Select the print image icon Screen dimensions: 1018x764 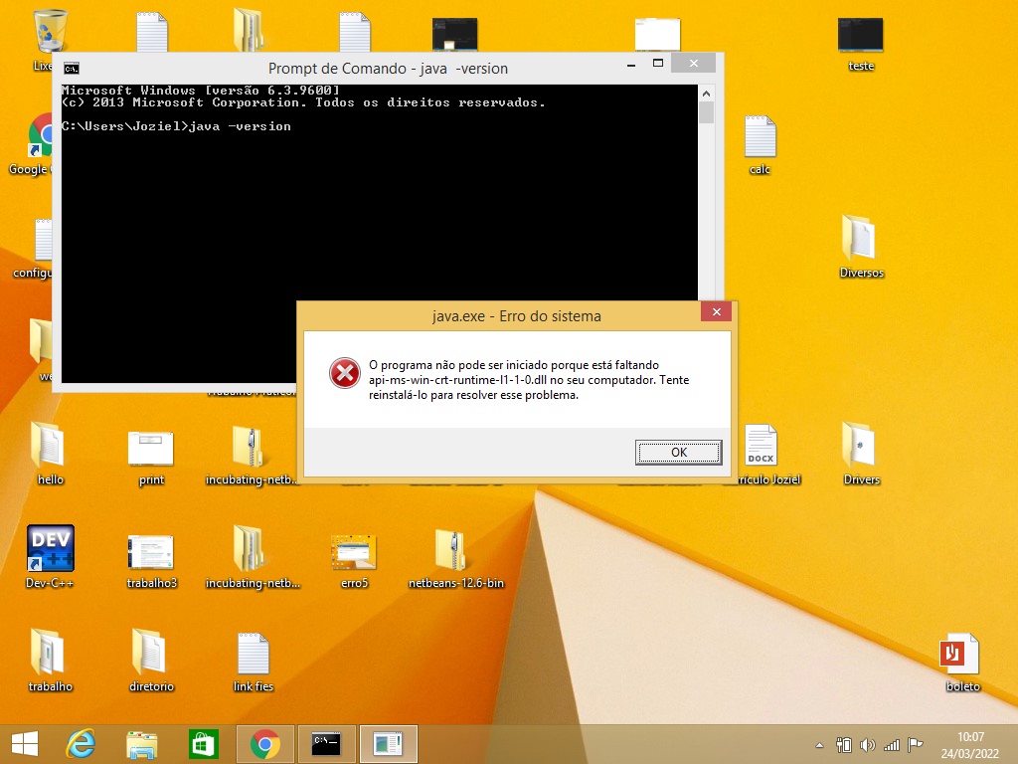coord(151,458)
